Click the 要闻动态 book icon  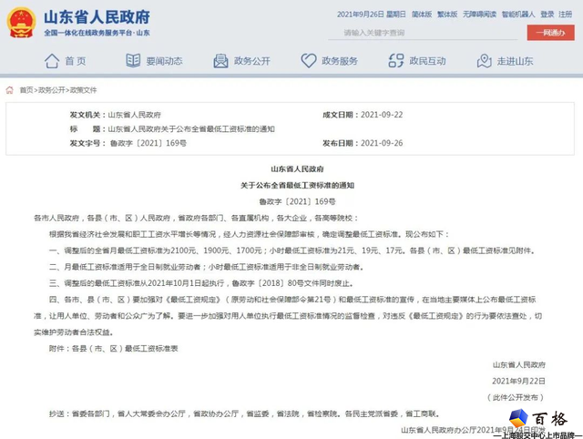point(133,61)
